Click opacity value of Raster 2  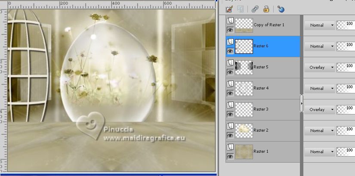[349, 129]
